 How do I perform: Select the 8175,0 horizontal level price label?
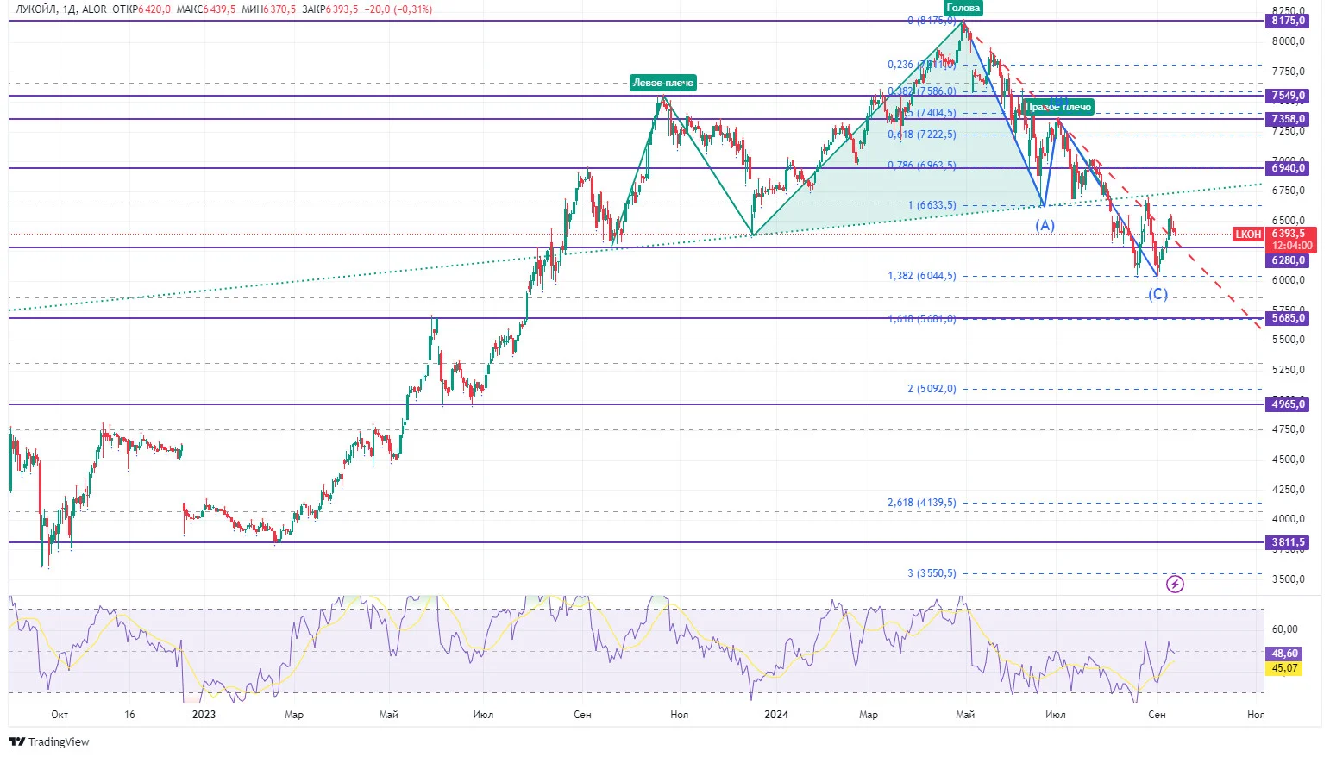point(1289,21)
